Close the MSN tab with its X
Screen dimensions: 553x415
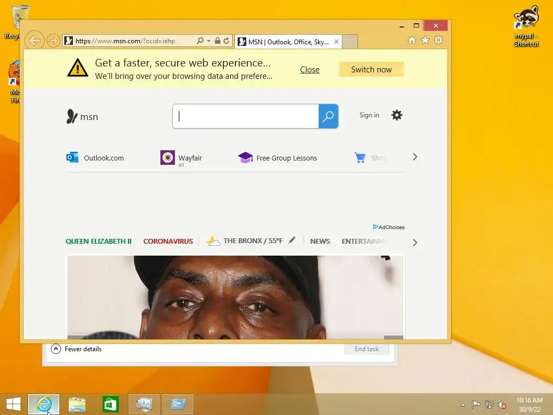[x=336, y=42]
